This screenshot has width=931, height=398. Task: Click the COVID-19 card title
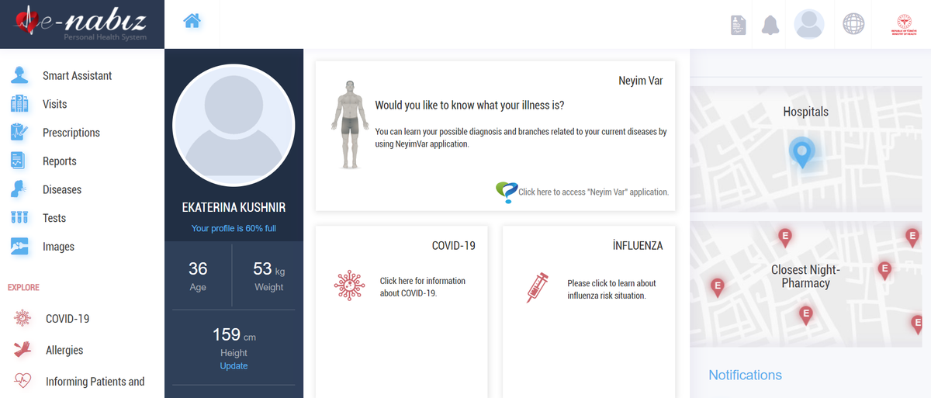click(454, 245)
